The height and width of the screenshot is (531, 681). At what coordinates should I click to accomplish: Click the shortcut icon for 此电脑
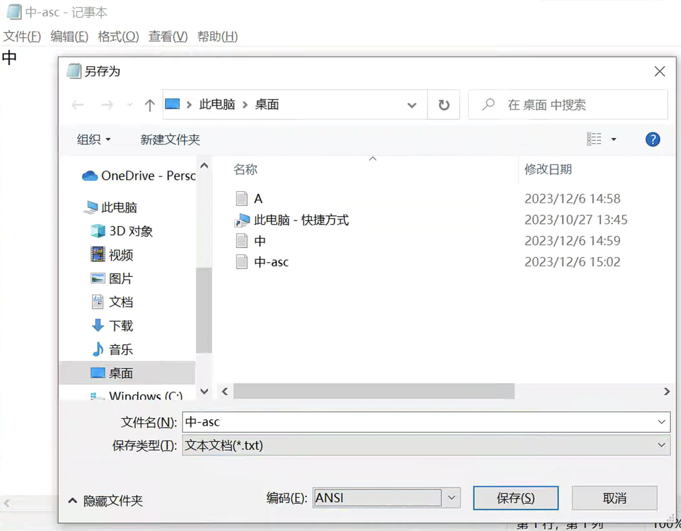click(x=242, y=220)
